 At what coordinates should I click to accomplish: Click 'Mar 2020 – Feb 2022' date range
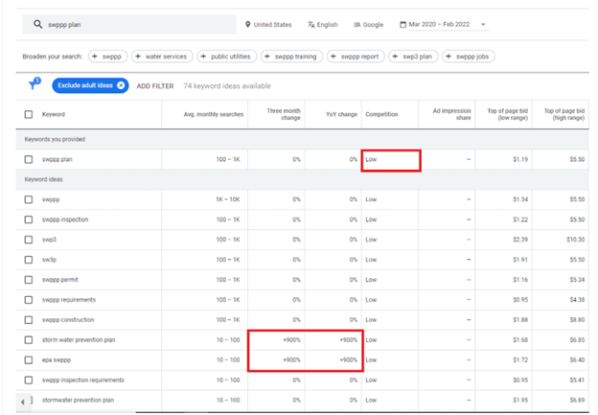(439, 24)
